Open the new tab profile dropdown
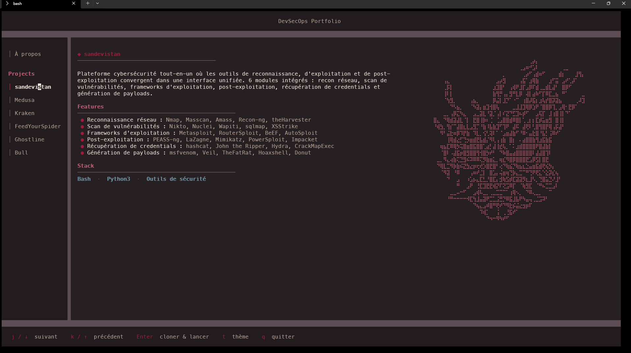This screenshot has height=353, width=631. (97, 3)
